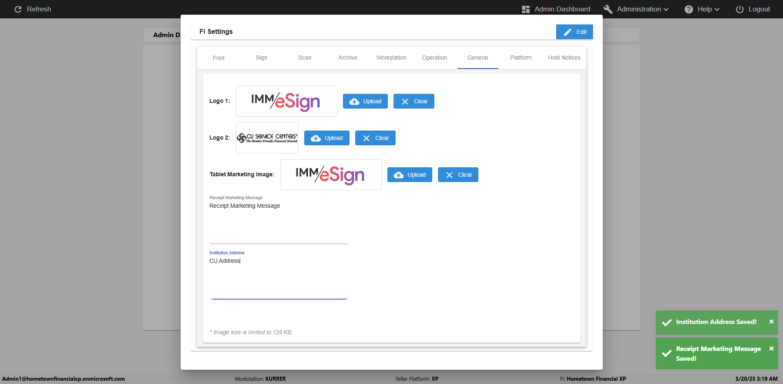Click the cloud upload icon for Logo 2

(x=316, y=138)
